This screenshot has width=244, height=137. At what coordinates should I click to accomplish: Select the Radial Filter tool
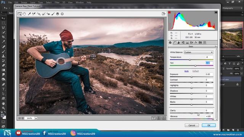click(62, 14)
